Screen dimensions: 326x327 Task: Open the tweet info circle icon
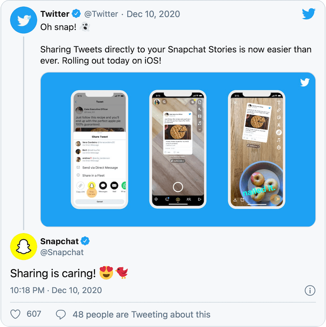click(310, 290)
